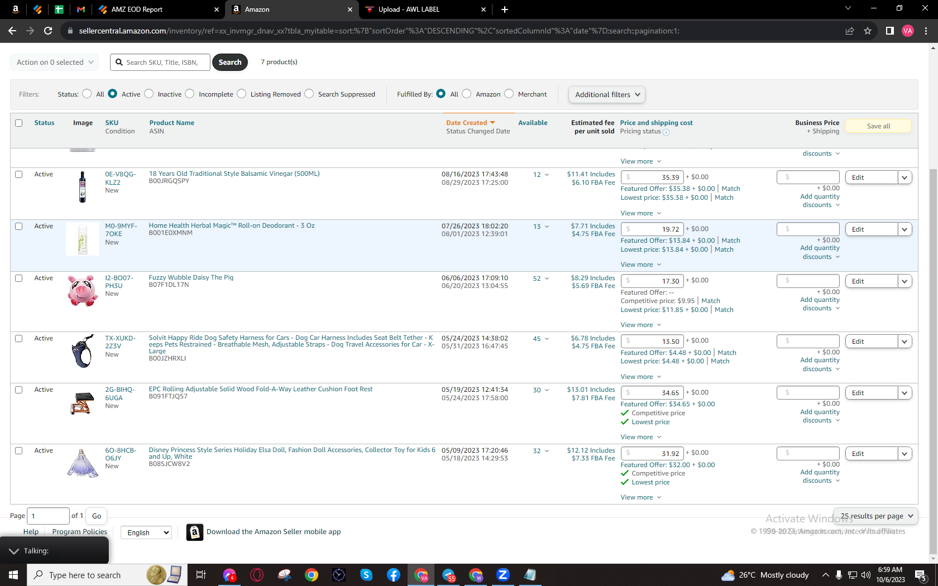Open the Edit dropdown arrow for Fuzzy Wubble Pig

(905, 281)
